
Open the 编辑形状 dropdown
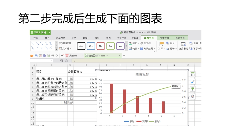pos(66,43)
